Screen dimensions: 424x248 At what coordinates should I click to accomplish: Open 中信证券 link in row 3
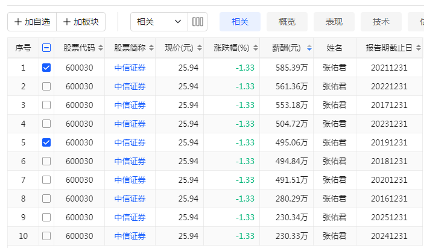tap(130, 105)
